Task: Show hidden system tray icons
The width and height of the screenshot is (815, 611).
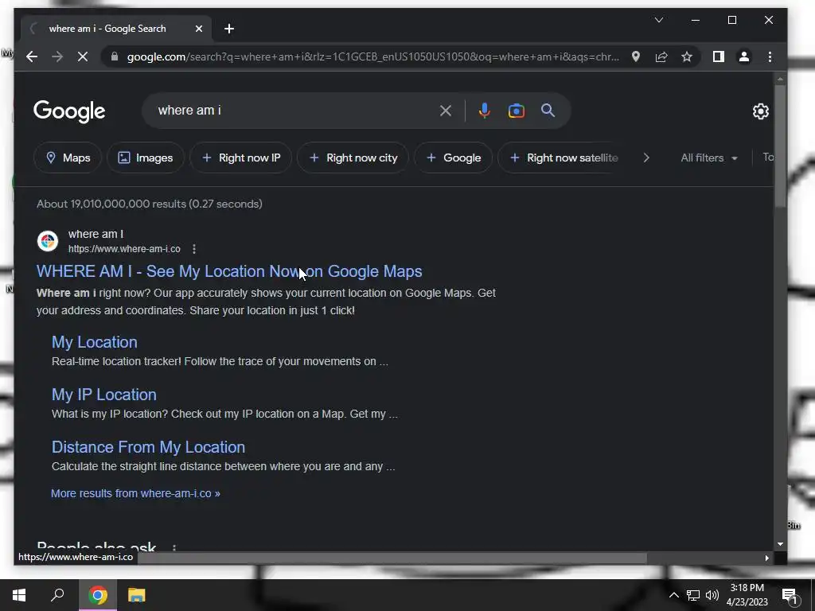Action: 673,595
